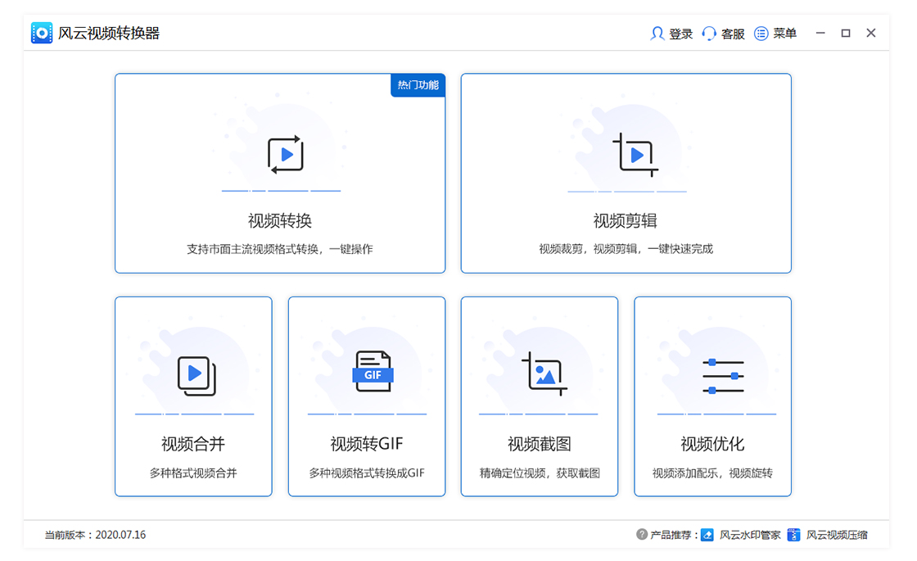Click the 视频转换 convert icon

pos(286,155)
